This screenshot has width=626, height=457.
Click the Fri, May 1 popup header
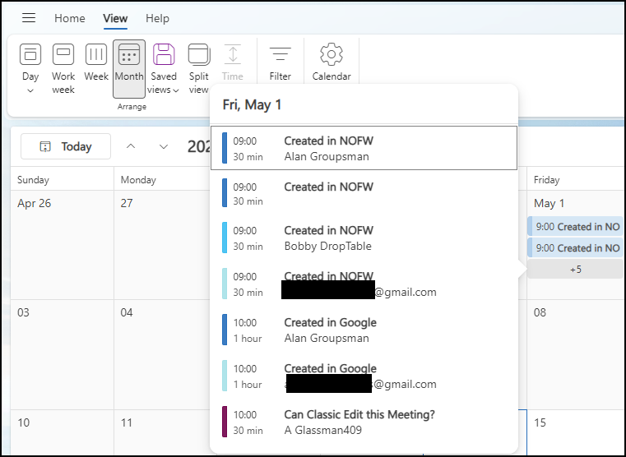click(252, 105)
